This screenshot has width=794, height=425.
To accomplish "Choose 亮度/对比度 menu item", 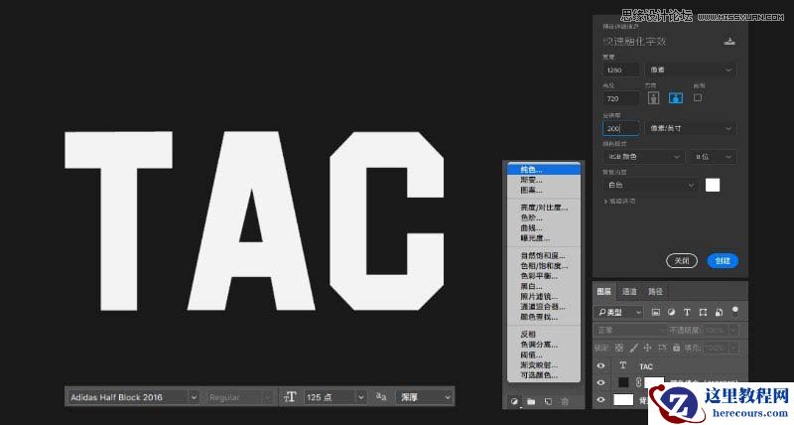I will coord(544,208).
